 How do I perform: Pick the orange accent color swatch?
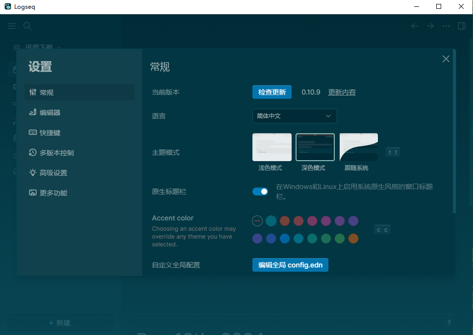click(353, 239)
